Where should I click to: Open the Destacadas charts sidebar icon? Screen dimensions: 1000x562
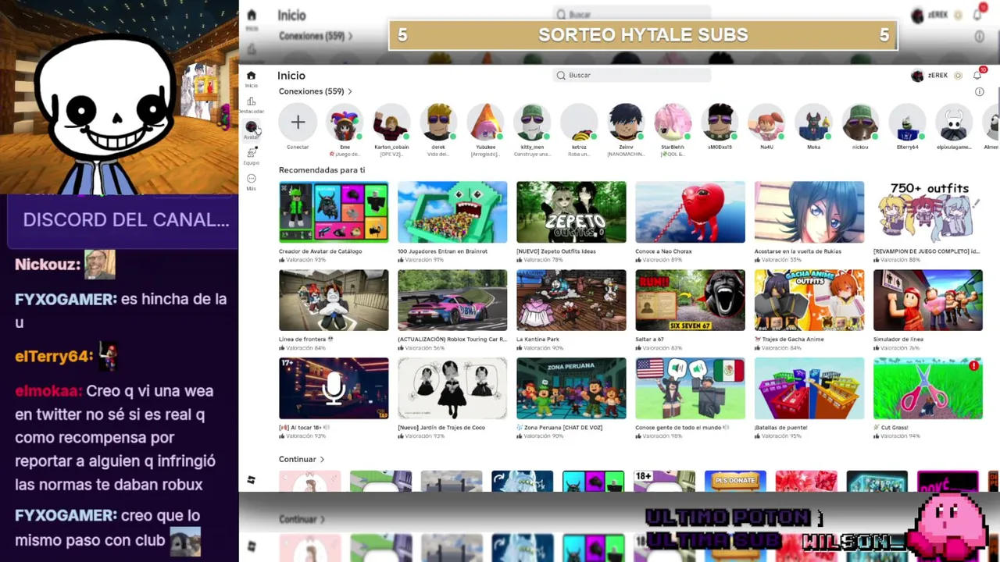coord(251,101)
